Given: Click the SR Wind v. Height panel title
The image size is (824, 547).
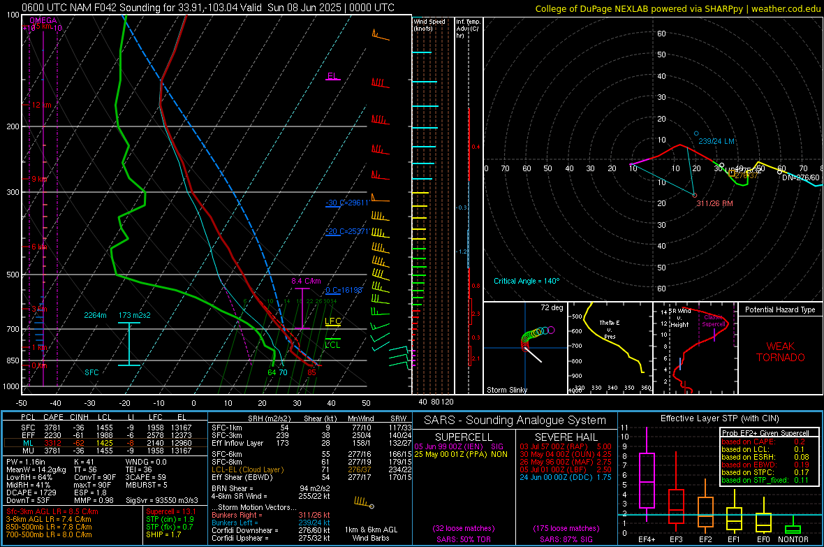Looking at the screenshot, I should tap(679, 318).
